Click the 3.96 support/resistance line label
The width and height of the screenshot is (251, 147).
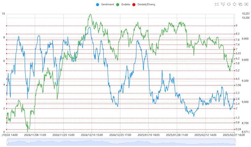(238, 85)
